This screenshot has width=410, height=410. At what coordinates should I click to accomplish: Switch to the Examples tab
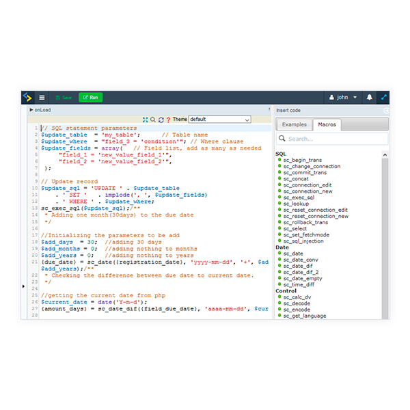[295, 124]
